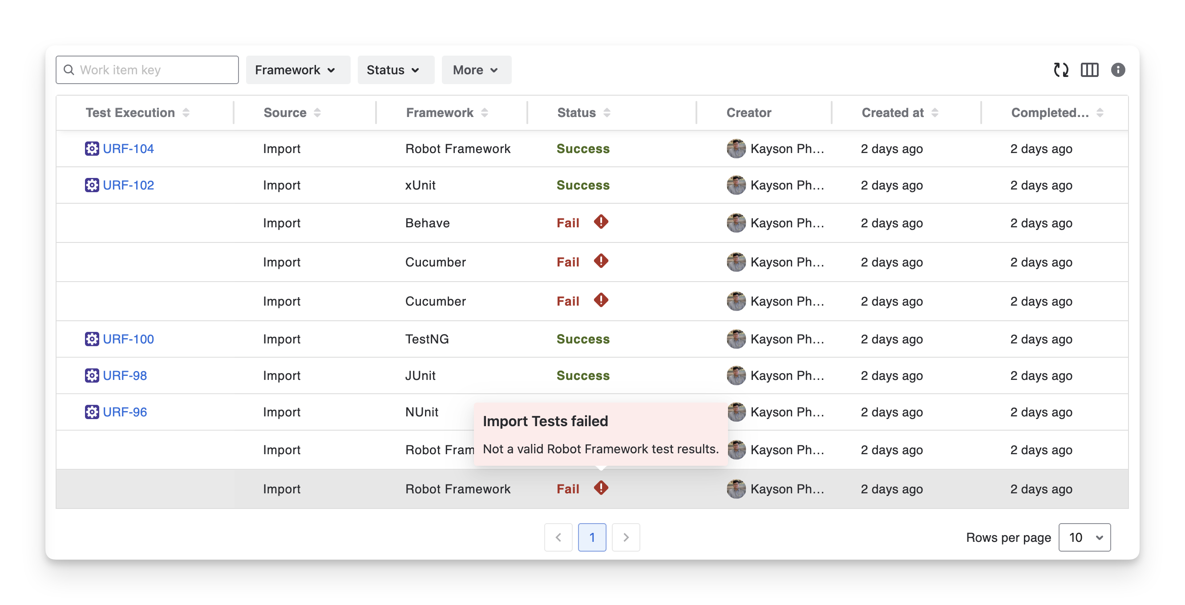
Task: Go to page 1
Action: (x=591, y=537)
